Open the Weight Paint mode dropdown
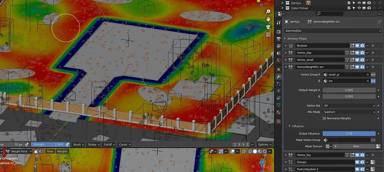Viewport: 384px width, 172px height. pos(19,151)
